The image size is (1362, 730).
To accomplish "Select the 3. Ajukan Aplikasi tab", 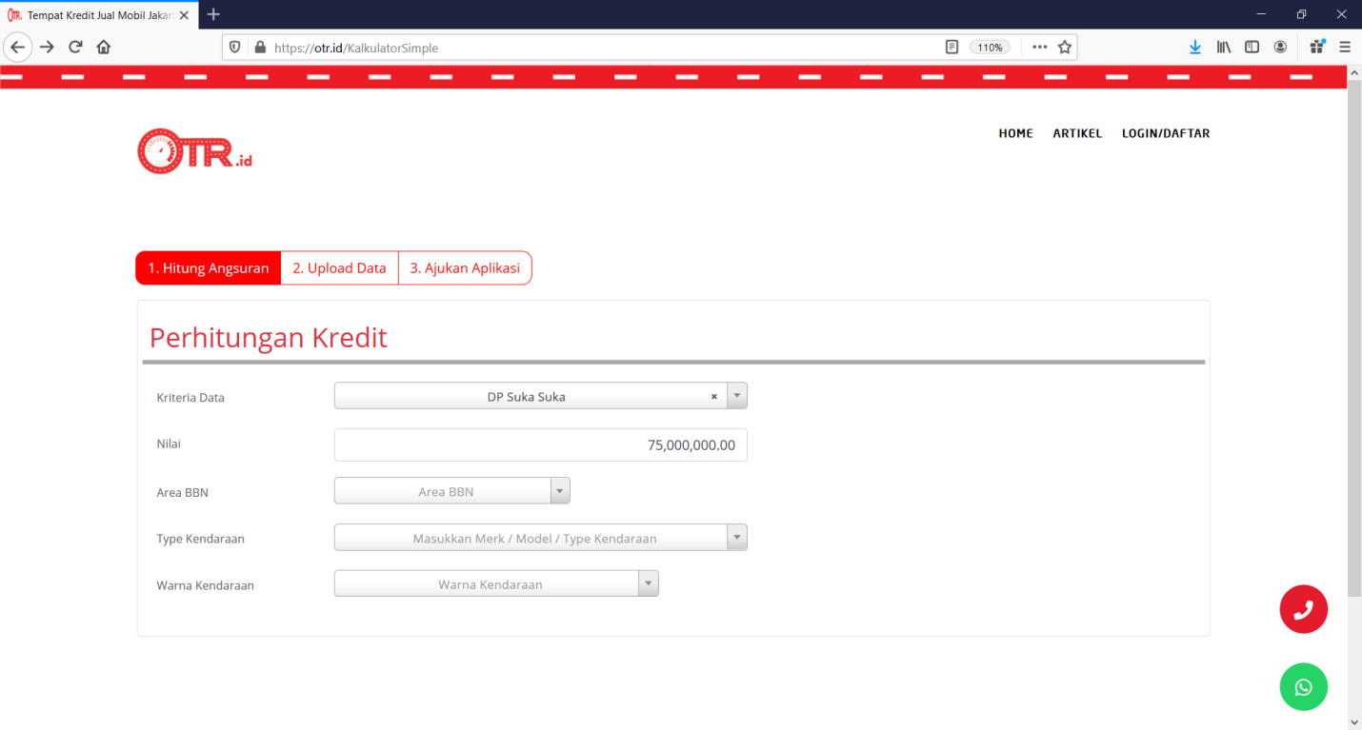I will (465, 268).
